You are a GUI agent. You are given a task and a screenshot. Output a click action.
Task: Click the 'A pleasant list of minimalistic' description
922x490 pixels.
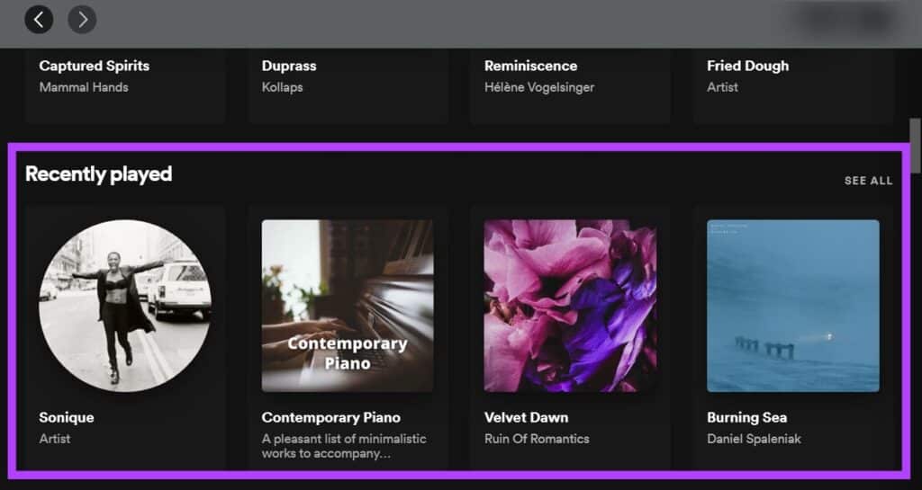(x=344, y=447)
